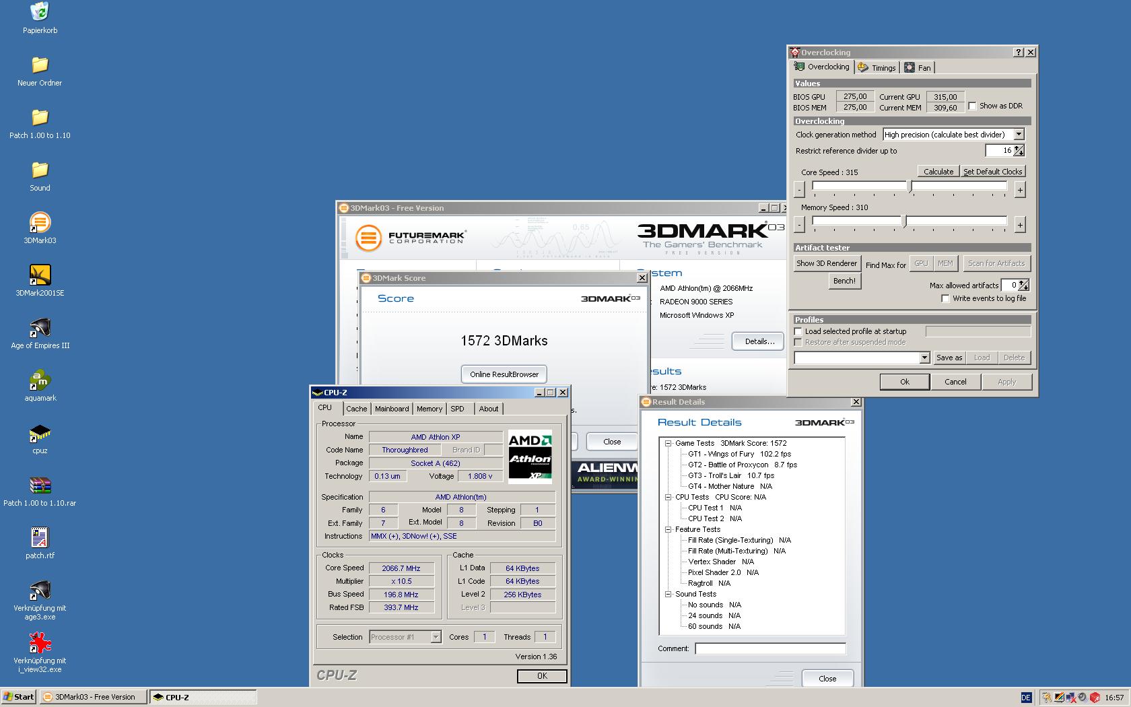Screen dimensions: 1131x707
Task: Switch to the Timings tab
Action: tap(877, 67)
